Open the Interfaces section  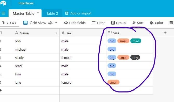point(26,3)
